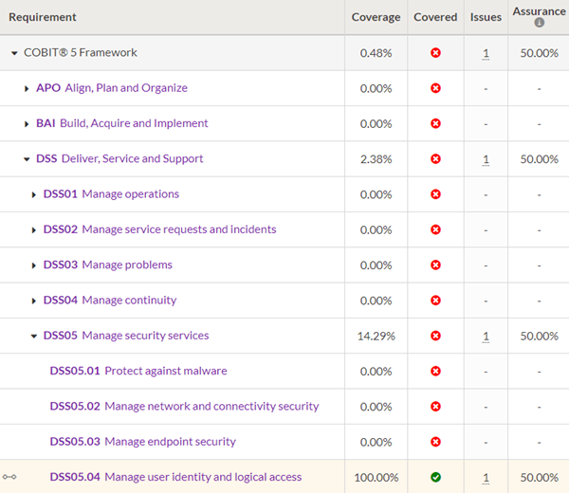Click the link icon beside DSS05.04 row
The image size is (569, 493).
click(9, 477)
